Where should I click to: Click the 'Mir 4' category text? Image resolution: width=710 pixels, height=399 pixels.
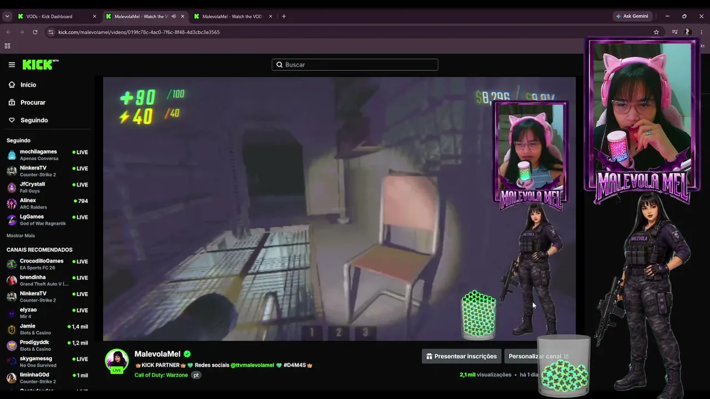pos(26,316)
